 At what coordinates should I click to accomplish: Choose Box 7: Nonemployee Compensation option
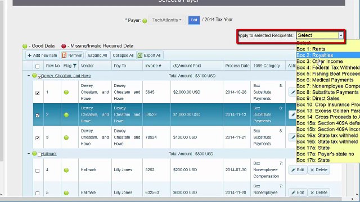pos(328,86)
